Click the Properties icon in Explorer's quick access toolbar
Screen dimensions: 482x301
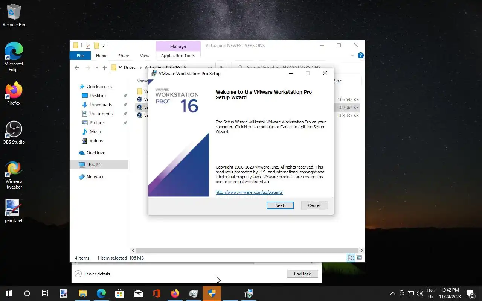click(88, 46)
